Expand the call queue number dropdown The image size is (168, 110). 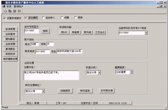tap(146, 33)
